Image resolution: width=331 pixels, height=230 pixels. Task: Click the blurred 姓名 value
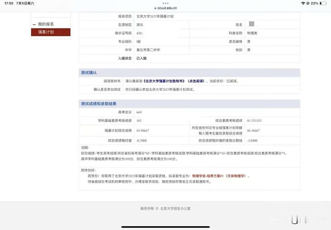tap(252, 24)
